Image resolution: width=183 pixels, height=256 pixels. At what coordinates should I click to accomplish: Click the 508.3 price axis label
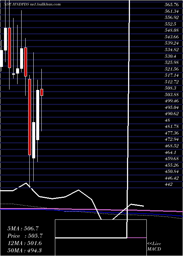click(x=170, y=88)
